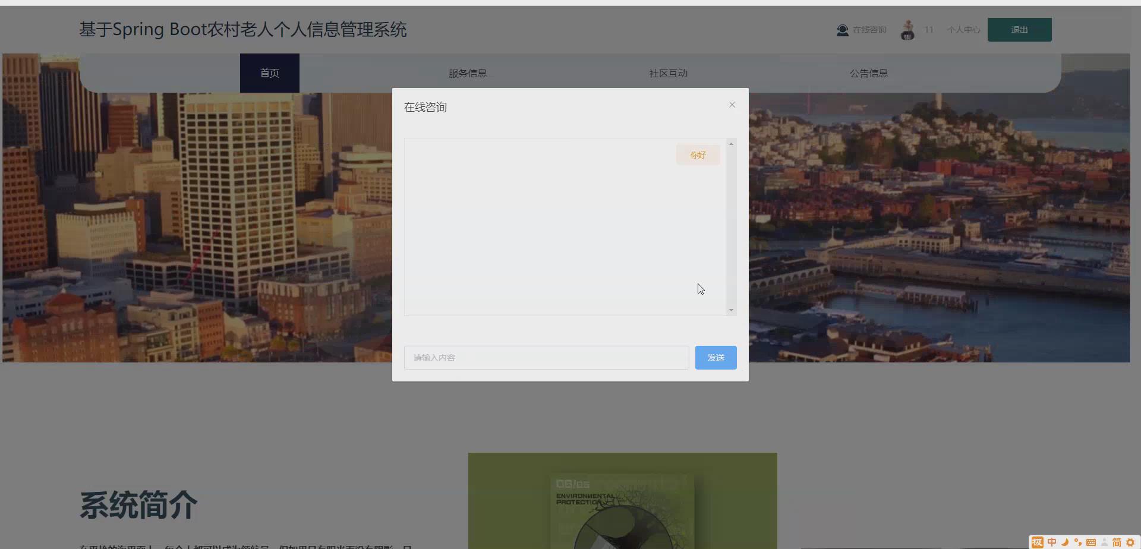Toggle Chinese/English input with the 中 icon
Screen dimensions: 1141x549
pos(1052,542)
